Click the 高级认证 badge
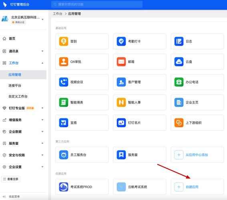This screenshot has height=200, width=227. 18,22
